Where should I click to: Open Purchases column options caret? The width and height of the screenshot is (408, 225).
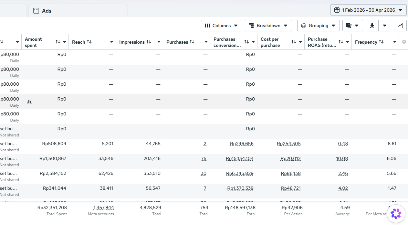[206, 42]
